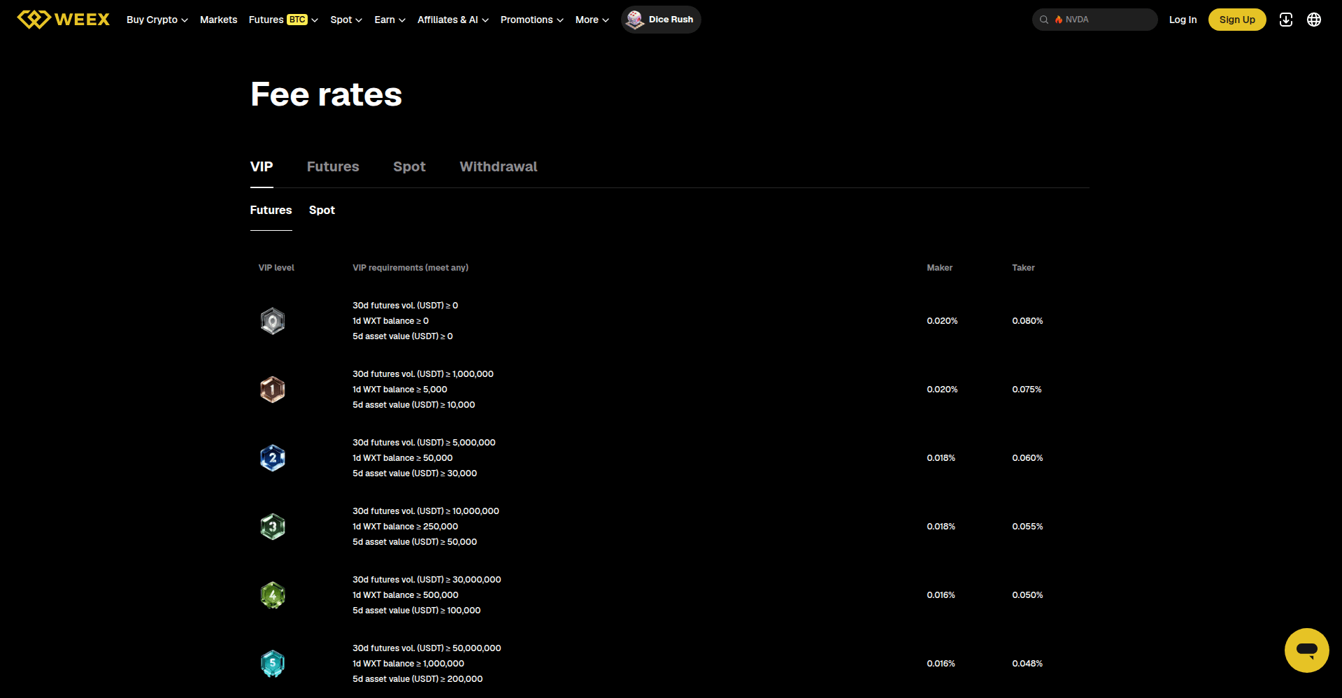Switch to the Spot fee rates tab
The width and height of the screenshot is (1342, 698).
[409, 166]
